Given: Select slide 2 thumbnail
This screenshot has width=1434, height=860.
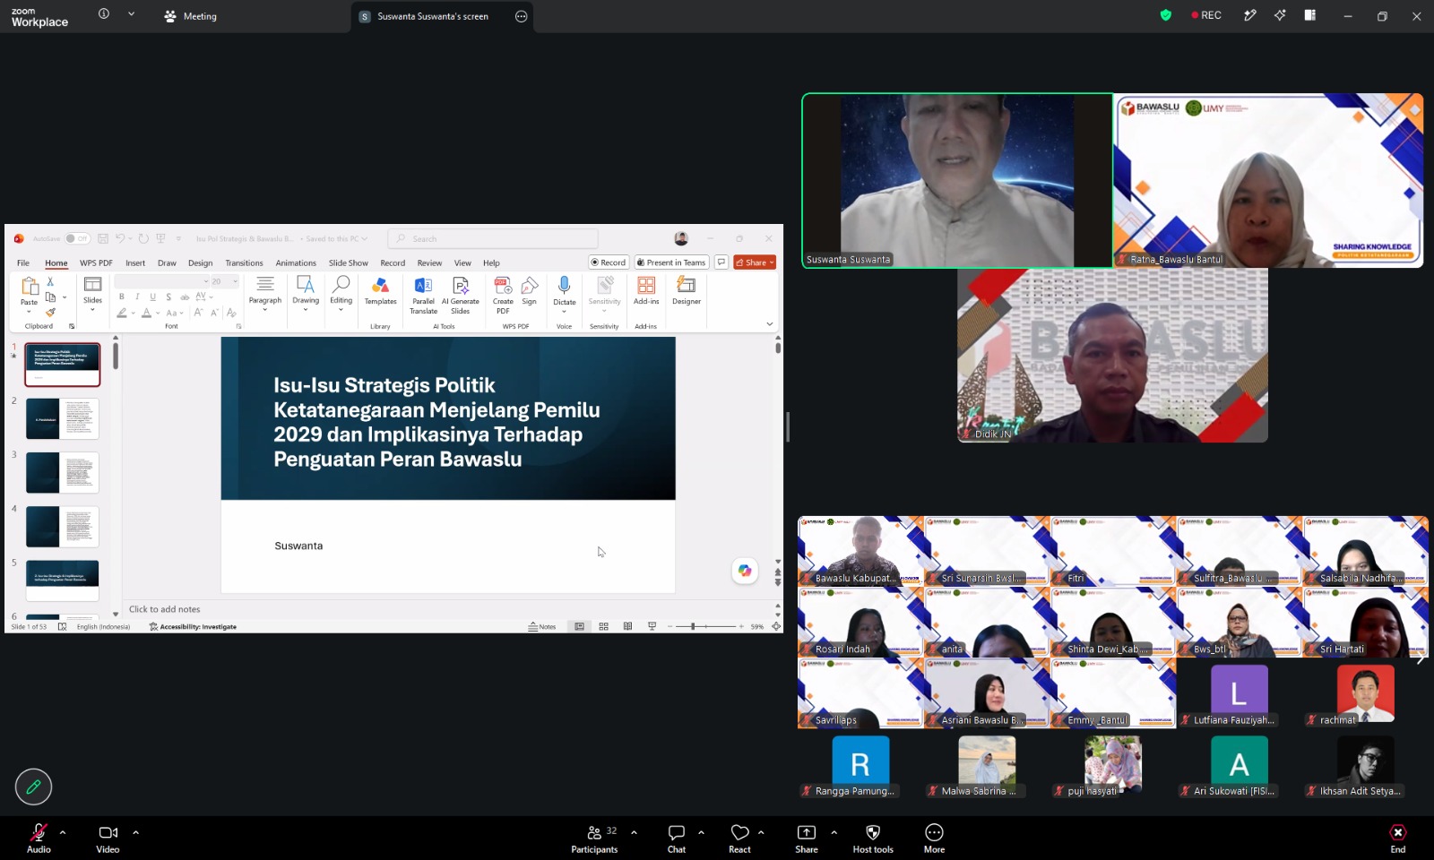Looking at the screenshot, I should pyautogui.click(x=62, y=419).
